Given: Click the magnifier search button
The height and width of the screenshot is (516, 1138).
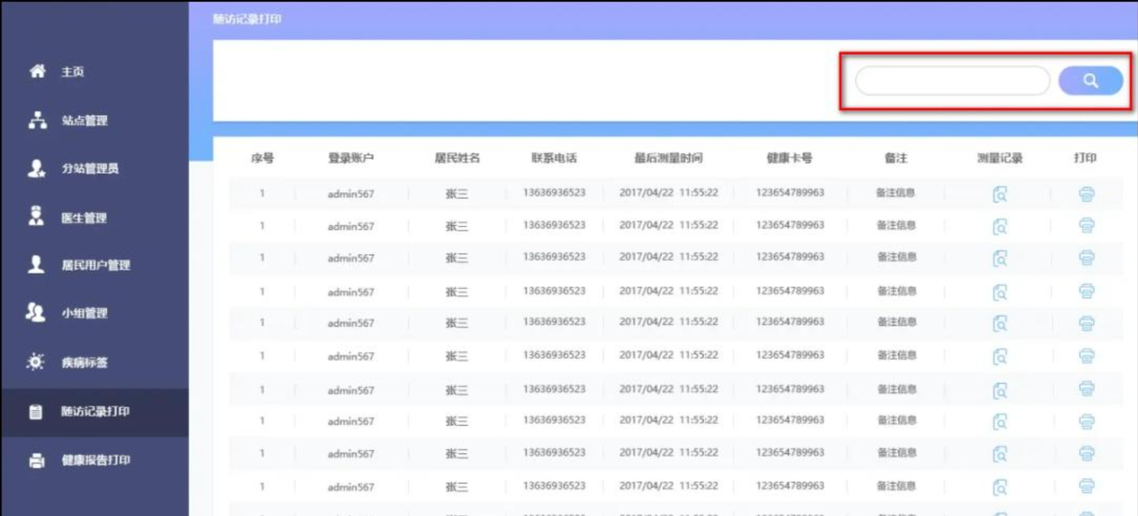Looking at the screenshot, I should [x=1090, y=81].
